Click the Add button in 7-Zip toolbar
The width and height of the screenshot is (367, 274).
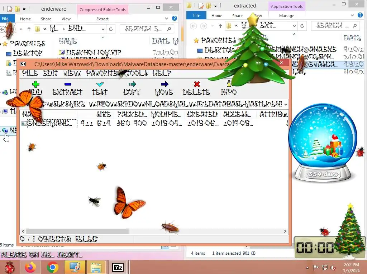(x=35, y=88)
